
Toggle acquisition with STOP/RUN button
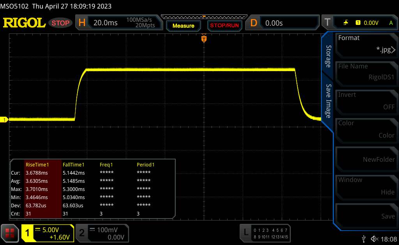click(224, 26)
